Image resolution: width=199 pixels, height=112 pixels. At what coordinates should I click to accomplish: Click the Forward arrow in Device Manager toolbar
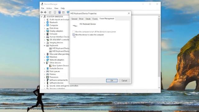[45, 12]
